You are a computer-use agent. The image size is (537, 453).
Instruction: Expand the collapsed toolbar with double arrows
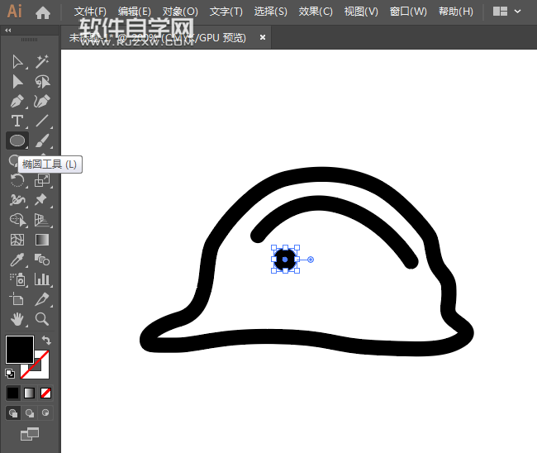coord(8,30)
